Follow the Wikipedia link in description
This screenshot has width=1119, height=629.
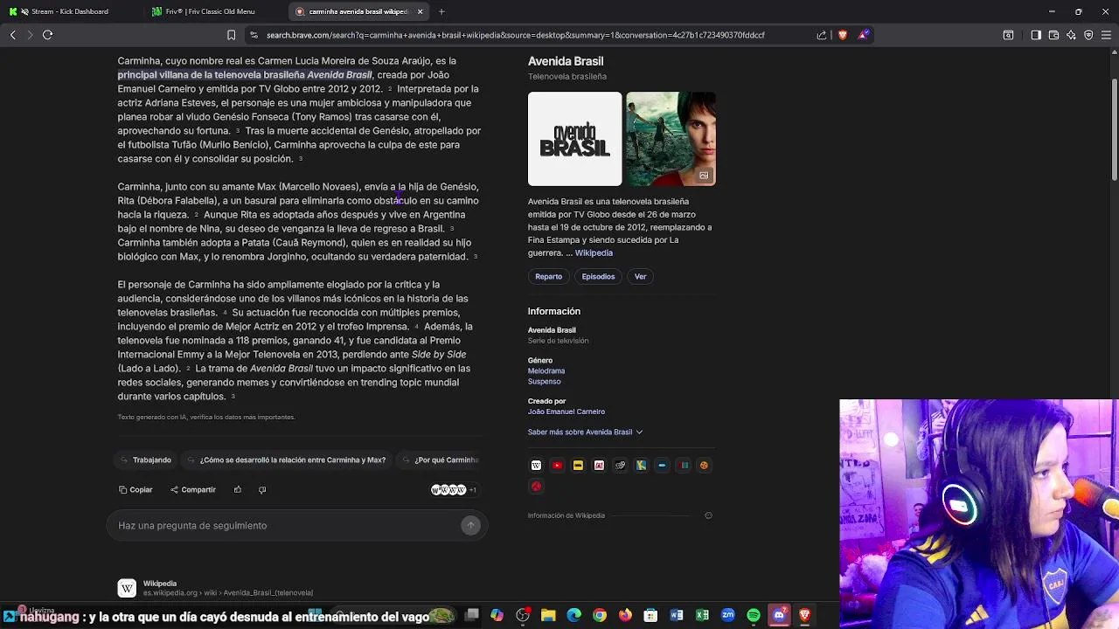click(594, 253)
